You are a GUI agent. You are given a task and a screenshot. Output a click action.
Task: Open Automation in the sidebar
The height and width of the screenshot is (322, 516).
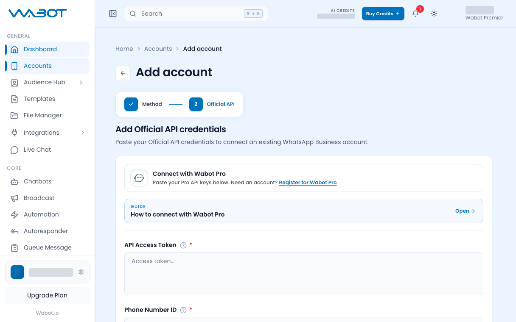(47, 214)
